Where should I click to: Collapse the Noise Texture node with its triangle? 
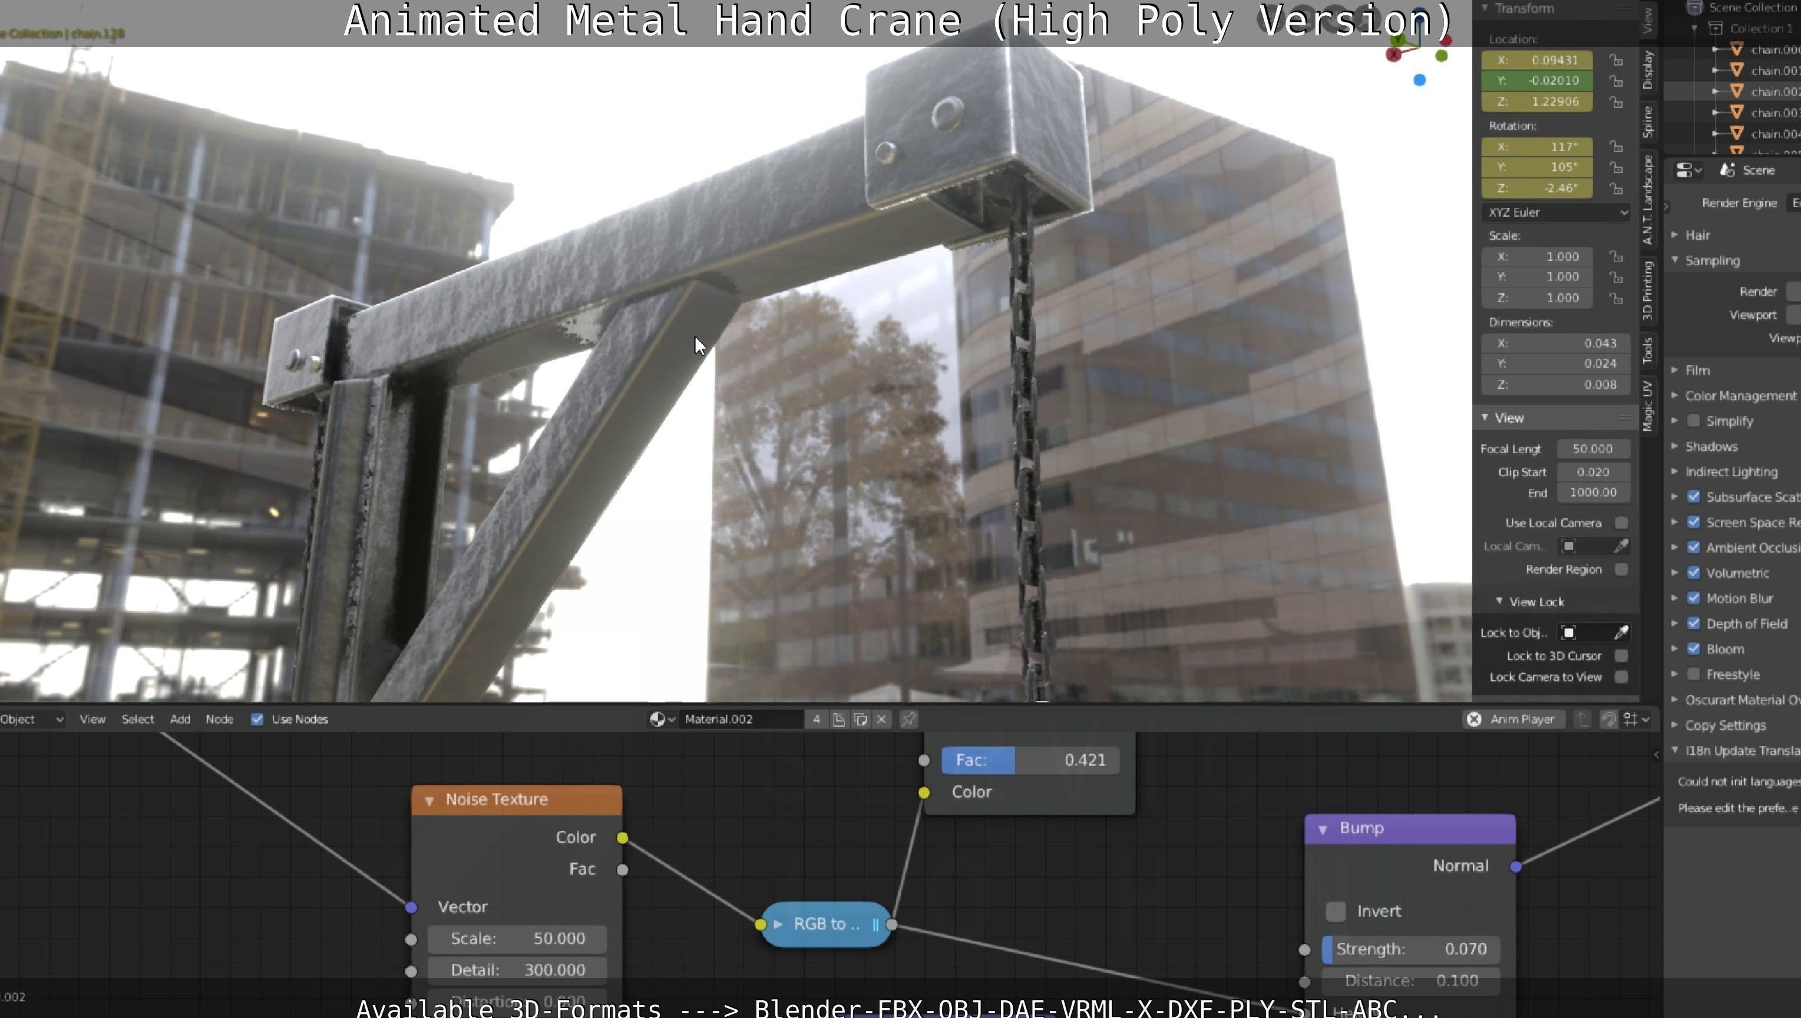pyautogui.click(x=429, y=800)
